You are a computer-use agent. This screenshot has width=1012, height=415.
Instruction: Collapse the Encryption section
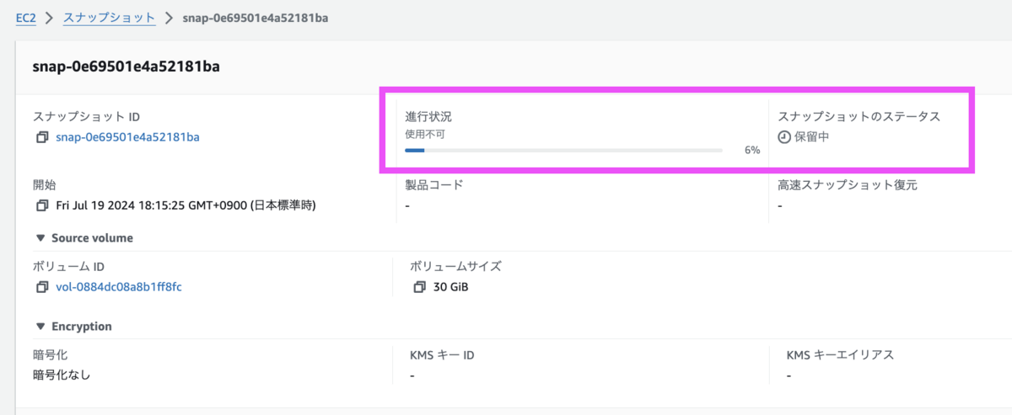point(40,327)
